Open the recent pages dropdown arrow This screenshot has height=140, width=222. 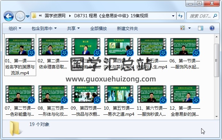point(28,16)
